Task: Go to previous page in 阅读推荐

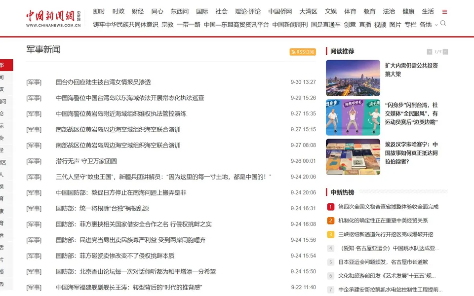Action: pyautogui.click(x=429, y=52)
